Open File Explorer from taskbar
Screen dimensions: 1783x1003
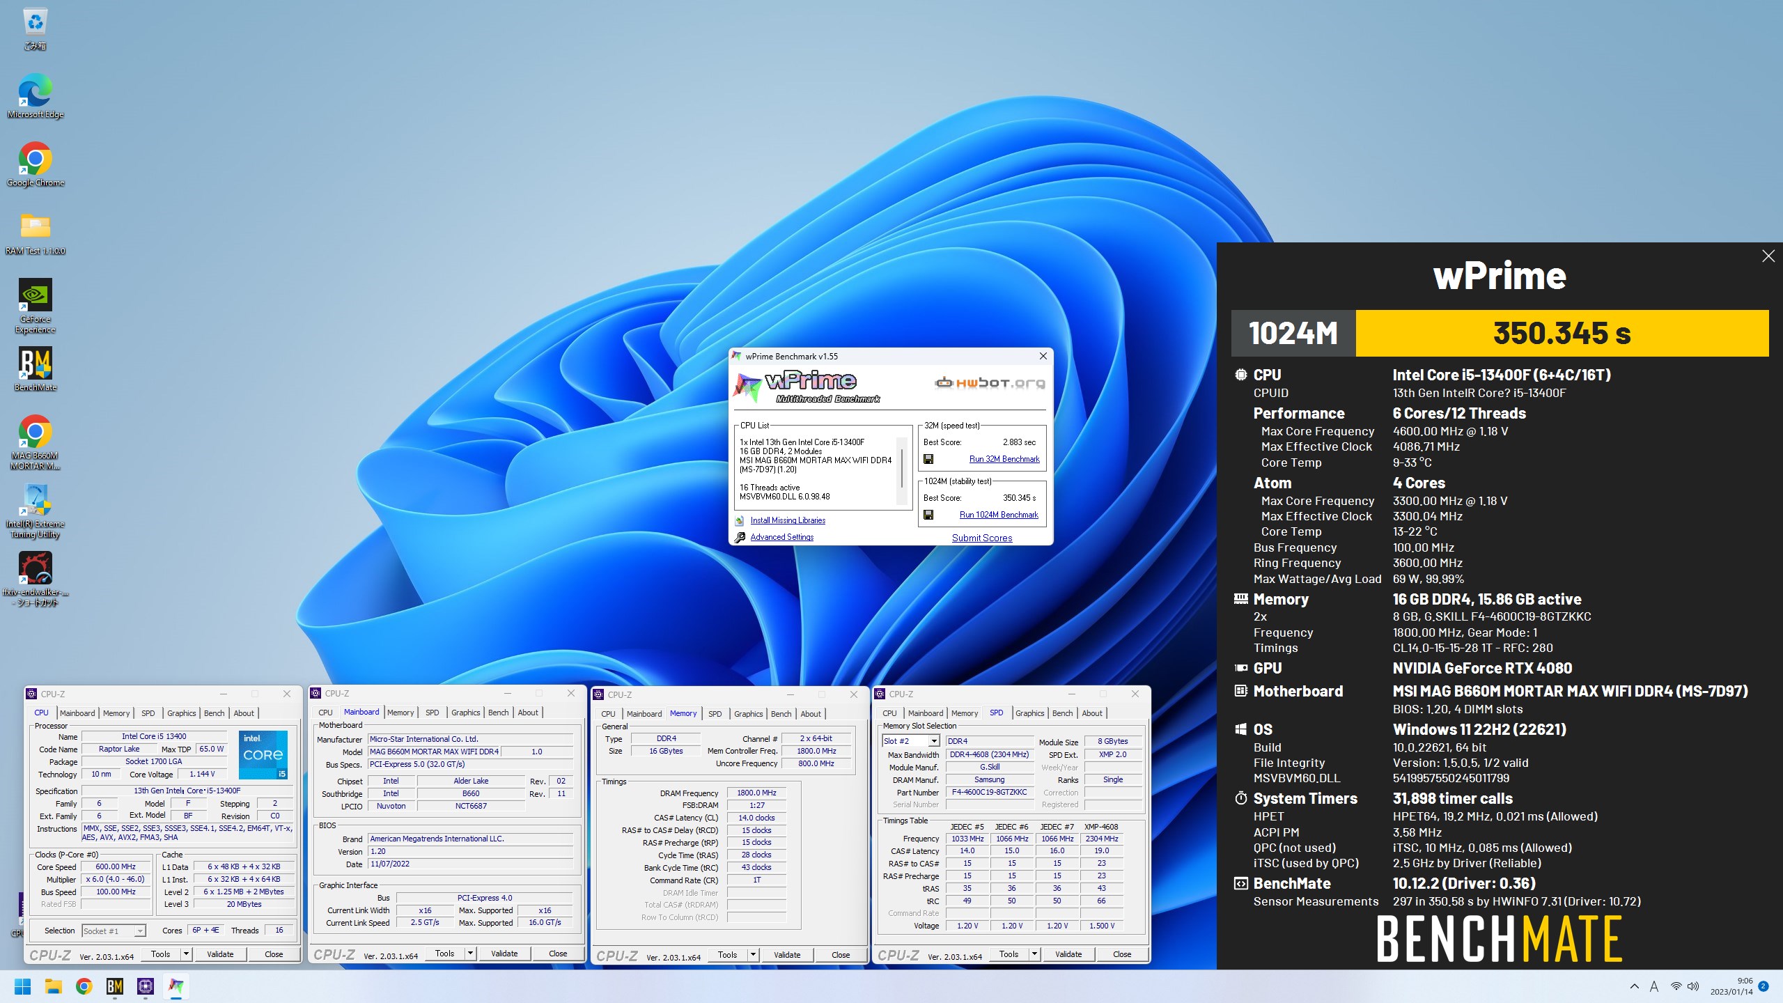53,986
